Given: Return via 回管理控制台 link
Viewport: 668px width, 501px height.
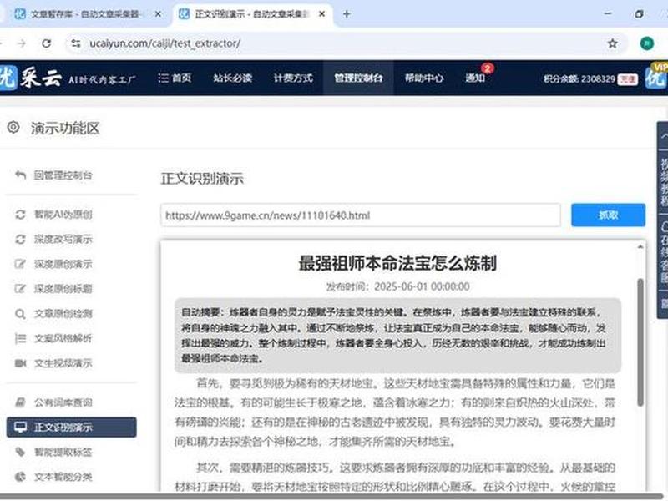Looking at the screenshot, I should click(x=63, y=175).
